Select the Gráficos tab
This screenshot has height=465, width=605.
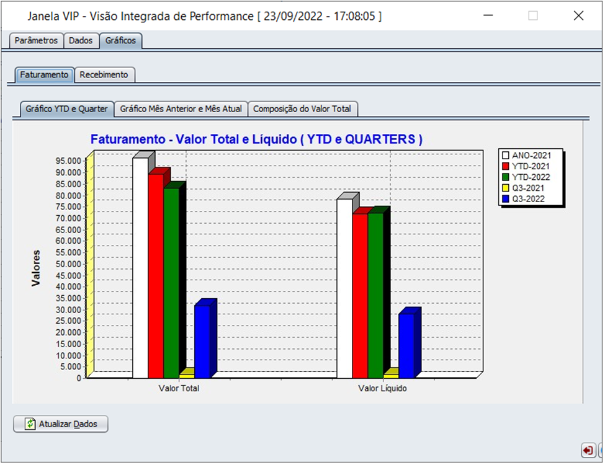[x=121, y=40]
